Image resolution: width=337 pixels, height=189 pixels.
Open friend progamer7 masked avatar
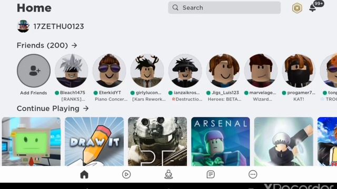[299, 71]
